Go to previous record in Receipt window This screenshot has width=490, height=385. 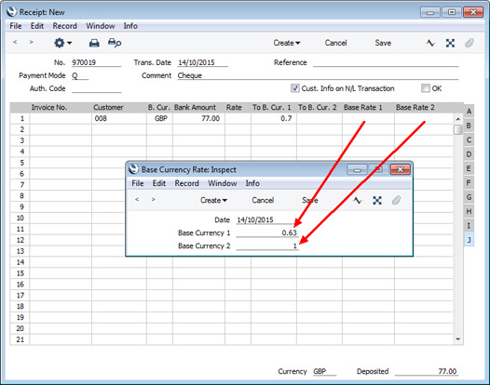point(15,42)
